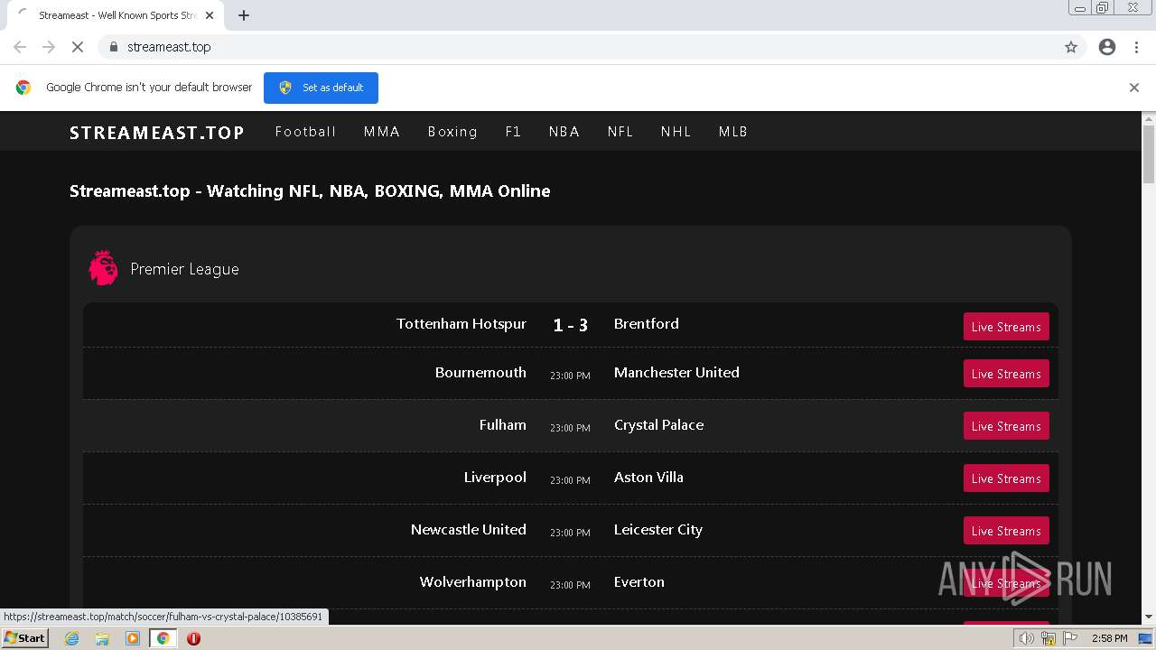Click the network tray icon
Image resolution: width=1156 pixels, height=650 pixels.
click(1049, 638)
